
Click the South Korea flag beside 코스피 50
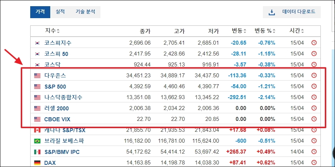coord(38,54)
